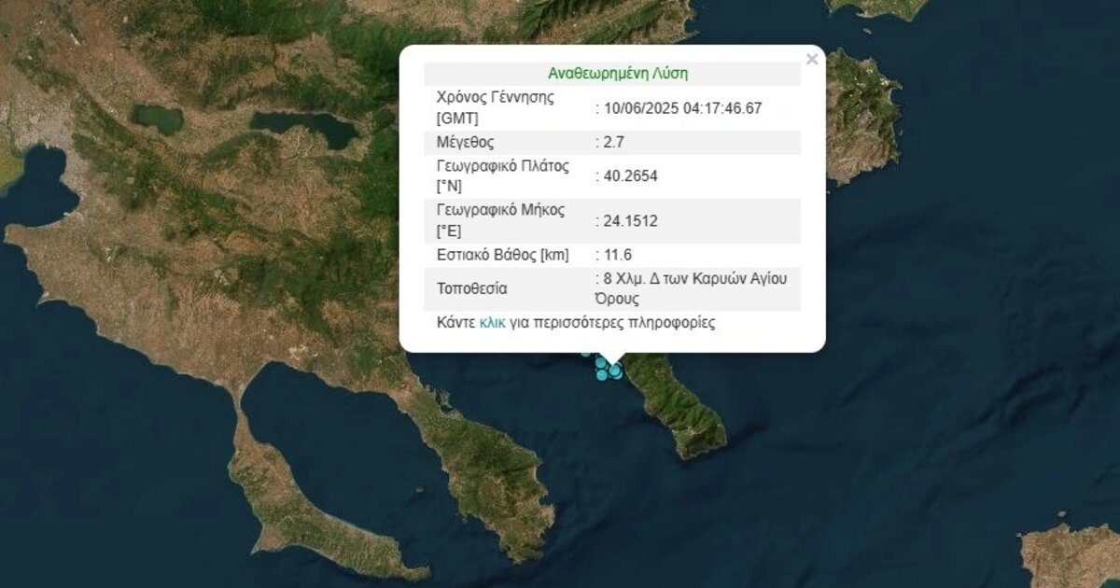
Task: Select the bottom-left marker in the epicenter cluster
Action: click(602, 375)
